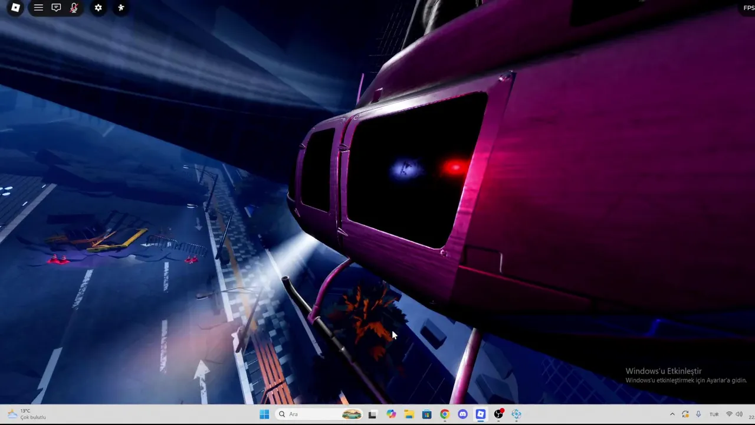Click the microphone tray icon
The image size is (755, 425).
tap(698, 414)
